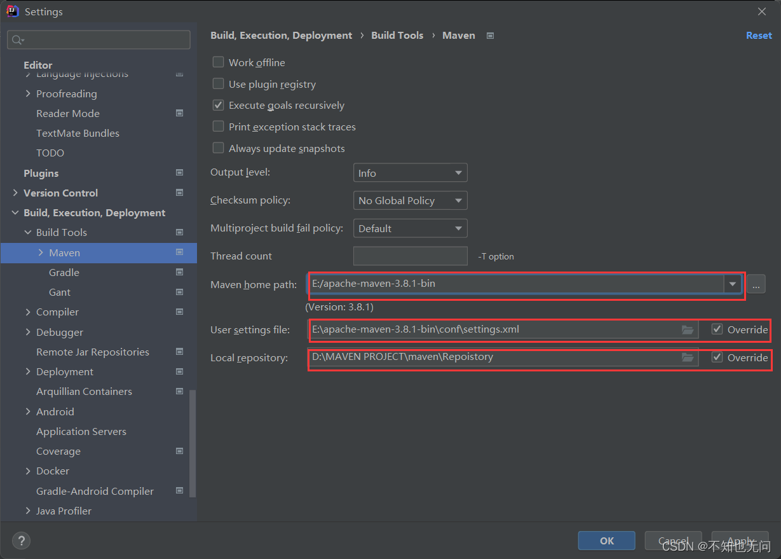781x559 pixels.
Task: Click the Reset link
Action: click(x=759, y=36)
